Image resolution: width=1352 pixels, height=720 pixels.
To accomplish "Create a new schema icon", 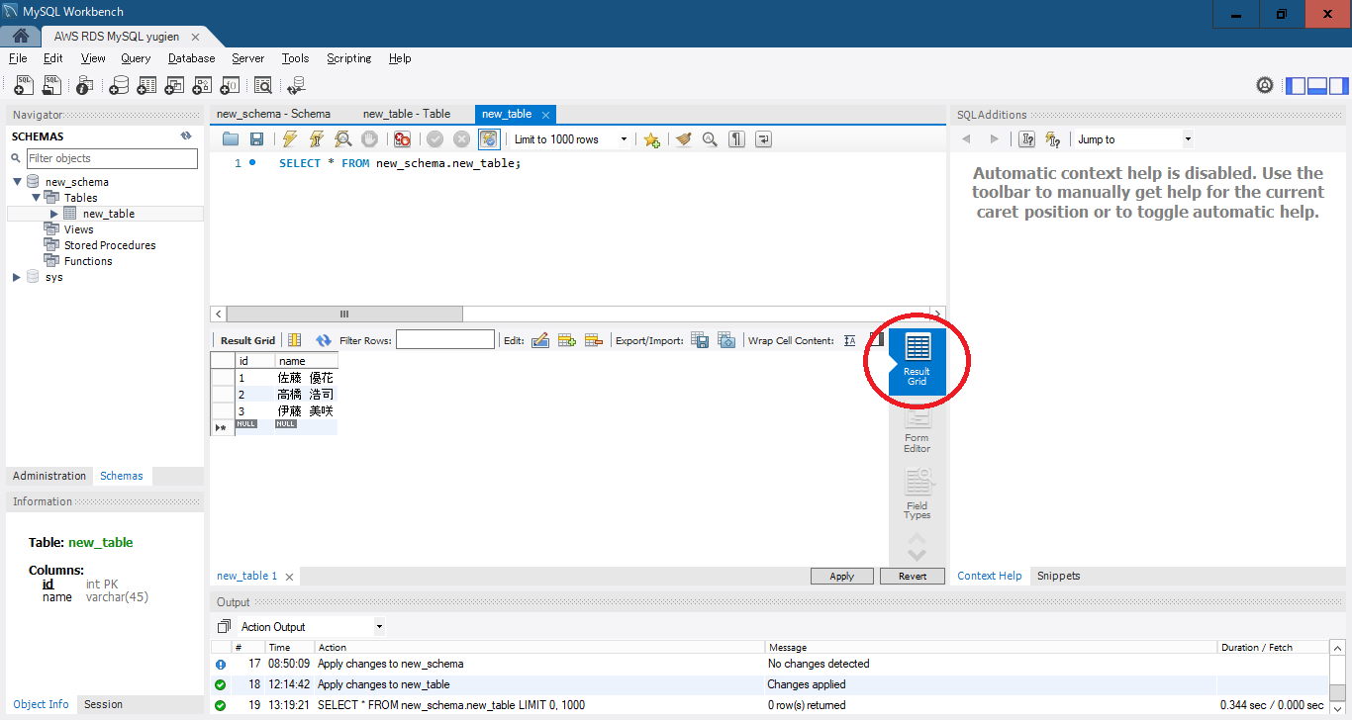I will tap(119, 86).
